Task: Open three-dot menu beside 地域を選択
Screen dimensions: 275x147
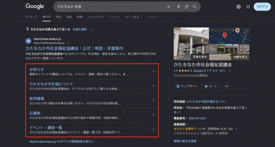Action: tap(92, 30)
